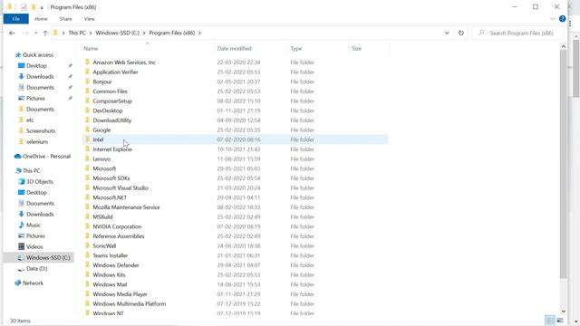Select the Internet Explorer folder
This screenshot has width=580, height=326.
click(x=112, y=149)
